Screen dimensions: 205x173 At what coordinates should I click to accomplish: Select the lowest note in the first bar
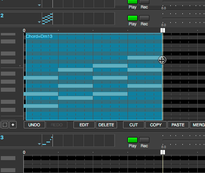41,106
